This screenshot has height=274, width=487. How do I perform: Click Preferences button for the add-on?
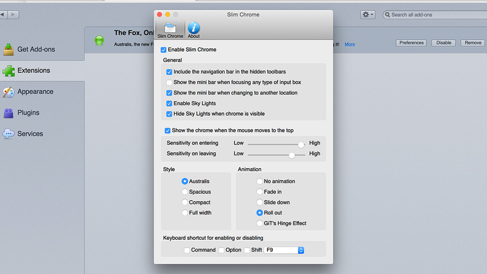click(412, 43)
